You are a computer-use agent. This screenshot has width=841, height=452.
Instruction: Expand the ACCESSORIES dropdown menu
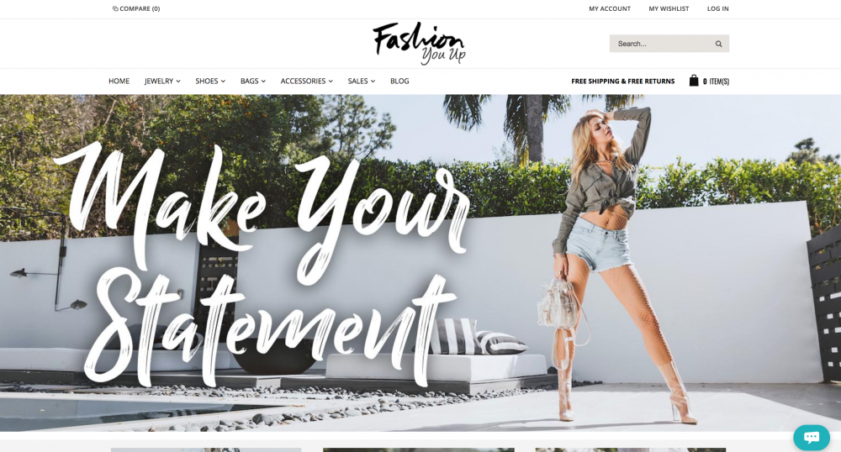(307, 81)
